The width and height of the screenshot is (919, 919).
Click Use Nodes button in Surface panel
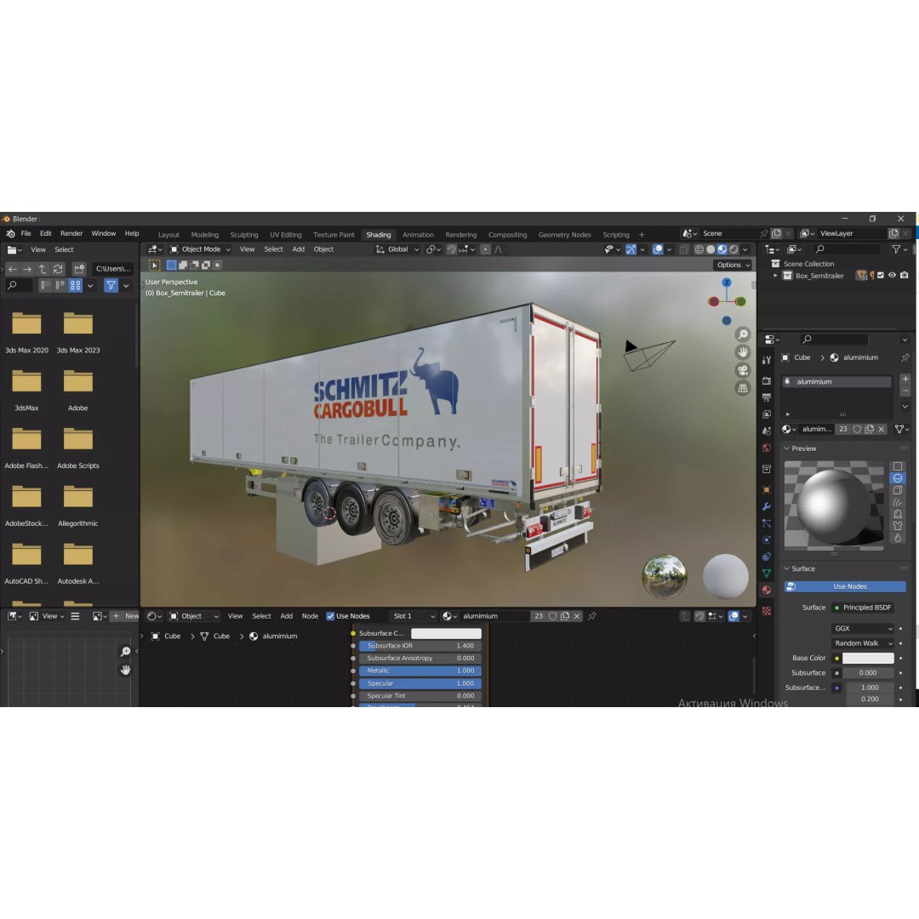tap(845, 586)
